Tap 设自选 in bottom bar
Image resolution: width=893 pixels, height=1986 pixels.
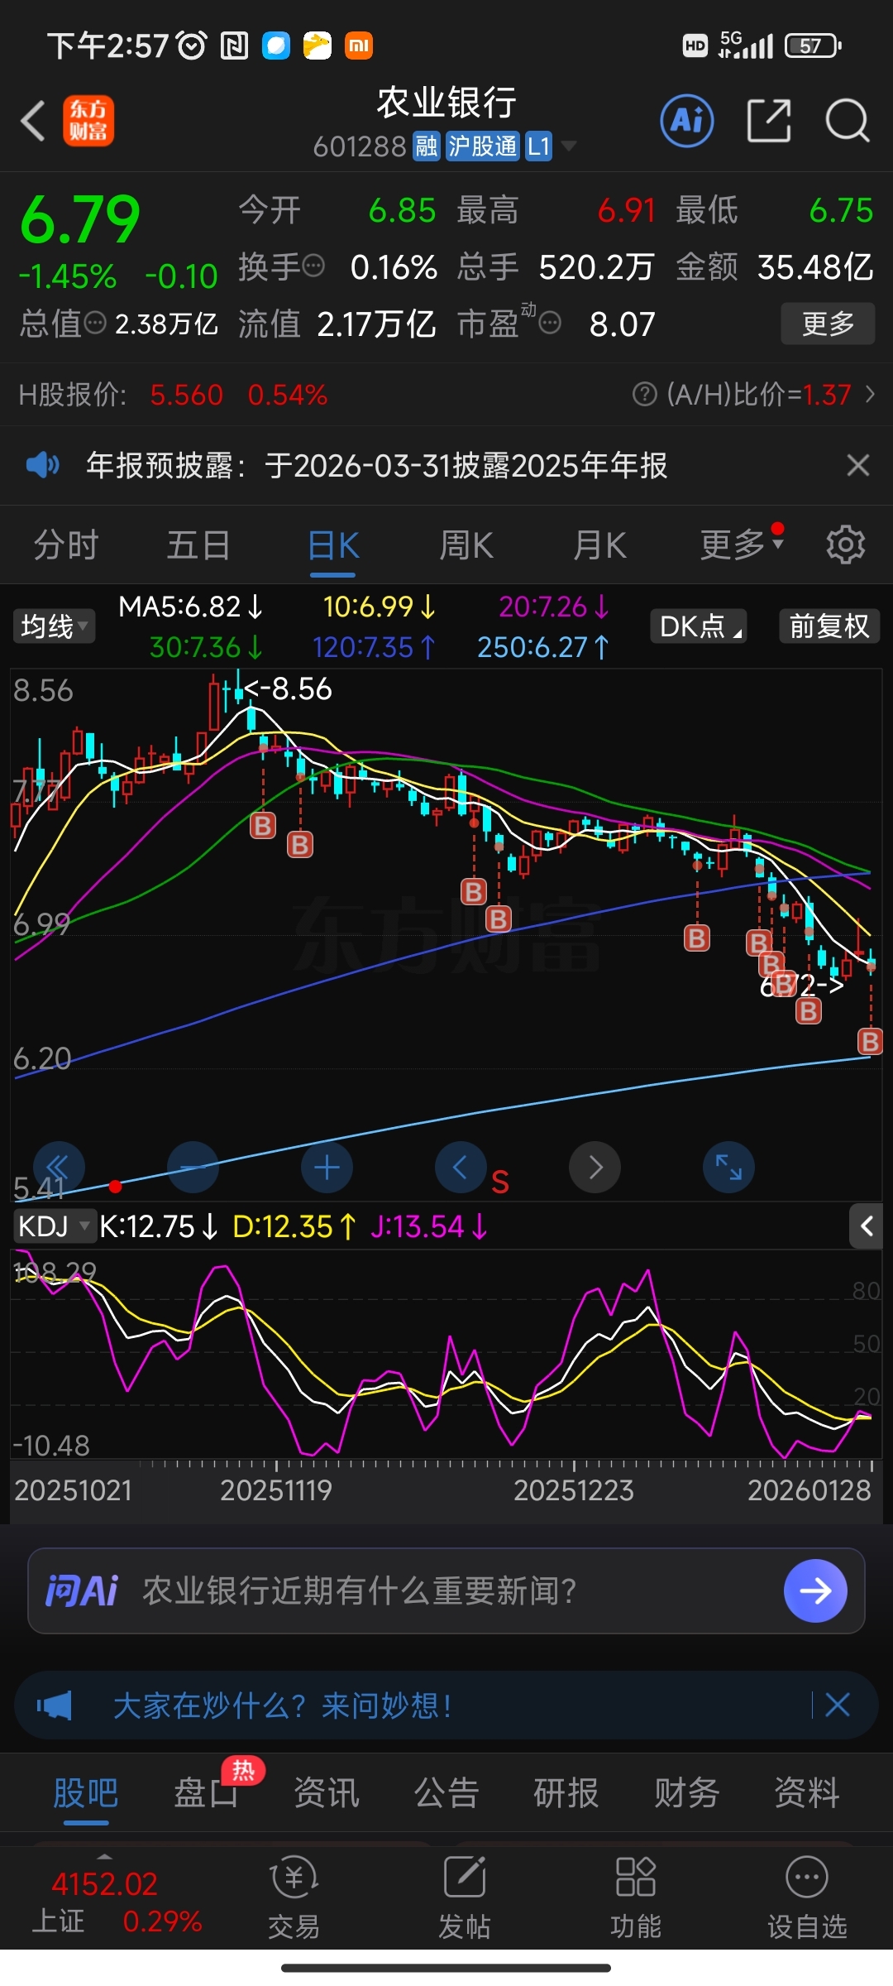tap(807, 1898)
